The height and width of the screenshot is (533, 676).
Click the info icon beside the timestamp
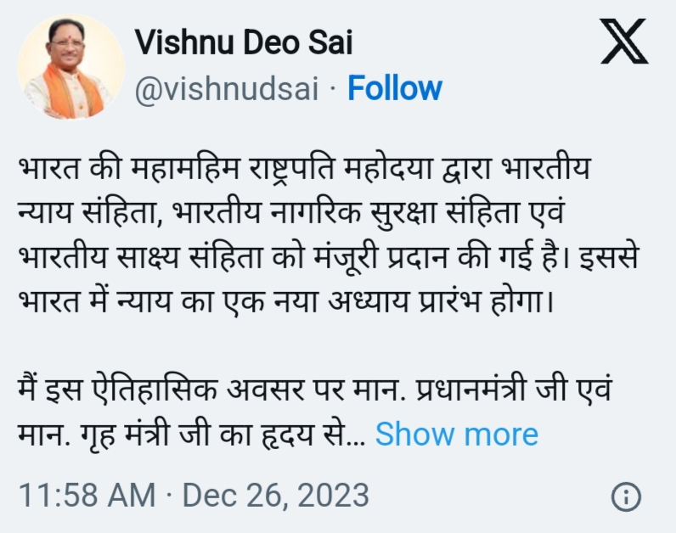point(626,496)
